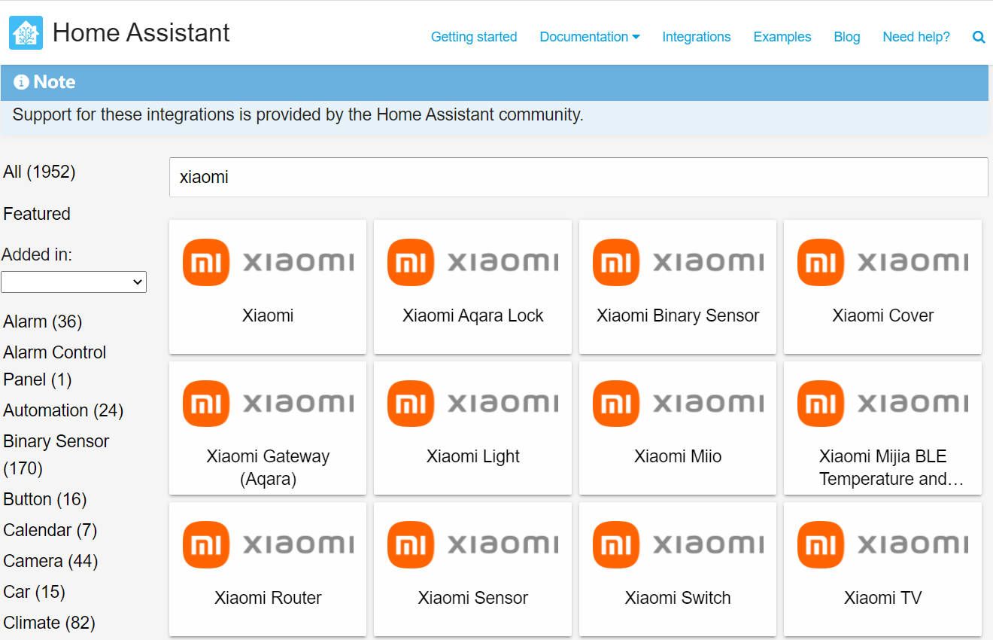Filter by Climate (82) category
The width and height of the screenshot is (993, 640).
click(x=50, y=623)
